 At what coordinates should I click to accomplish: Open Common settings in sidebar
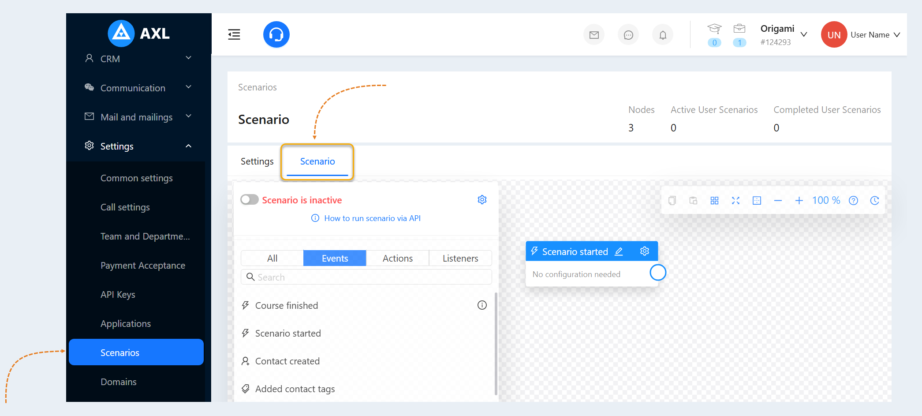[x=137, y=178]
